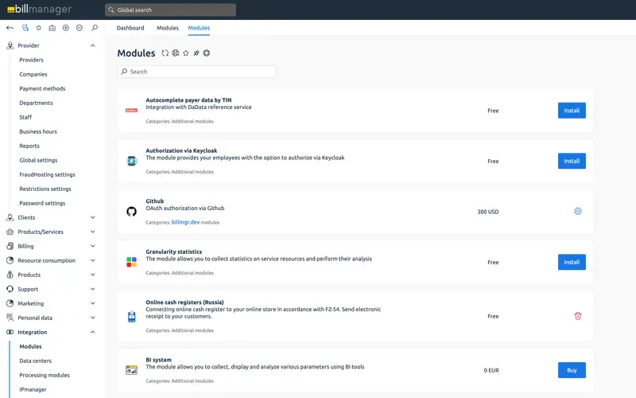
Task: Open Global settings menu item
Action: (x=38, y=161)
